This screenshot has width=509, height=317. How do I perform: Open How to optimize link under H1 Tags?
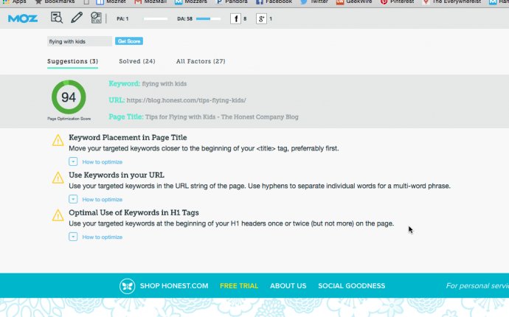[x=103, y=237]
